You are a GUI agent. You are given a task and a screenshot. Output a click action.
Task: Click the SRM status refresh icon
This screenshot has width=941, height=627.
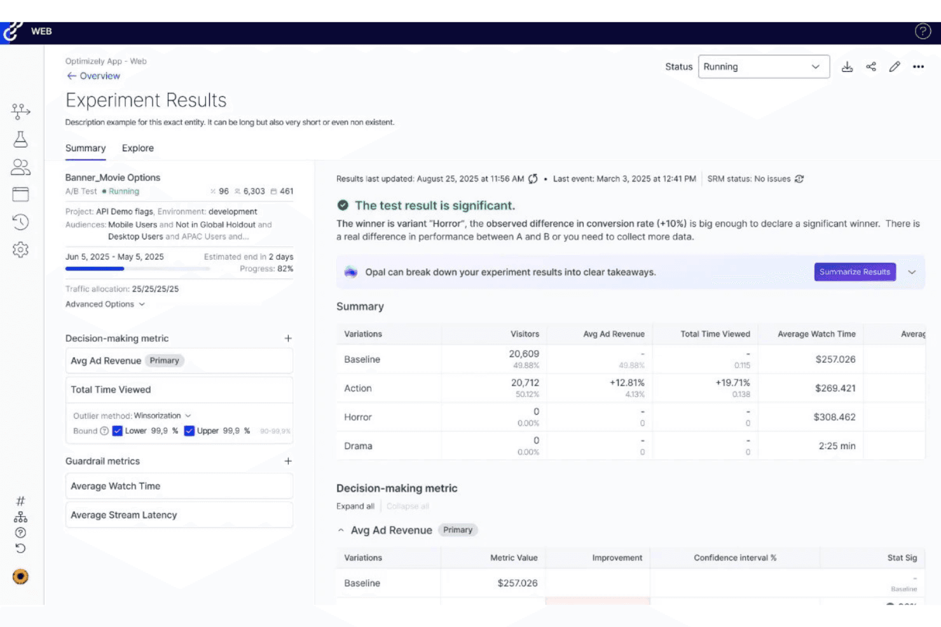pos(799,179)
